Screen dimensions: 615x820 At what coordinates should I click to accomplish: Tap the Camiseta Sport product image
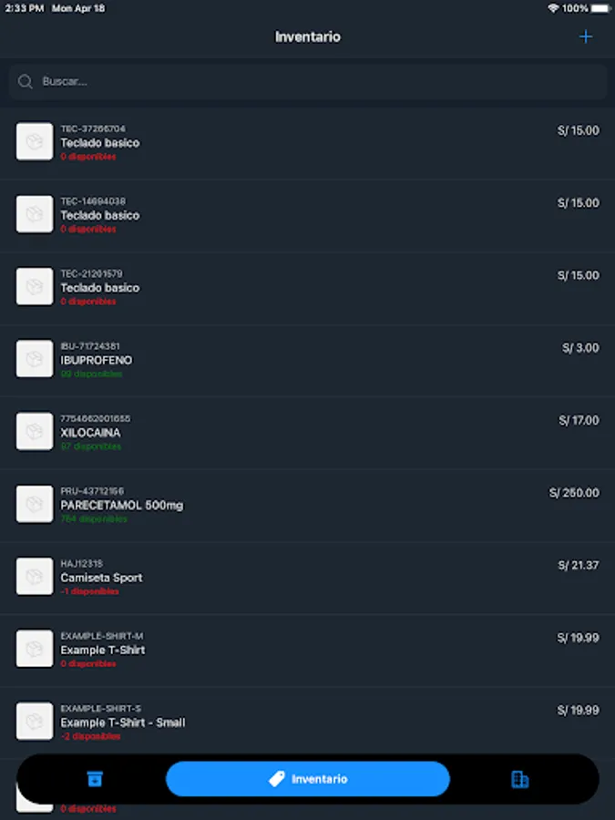click(35, 576)
